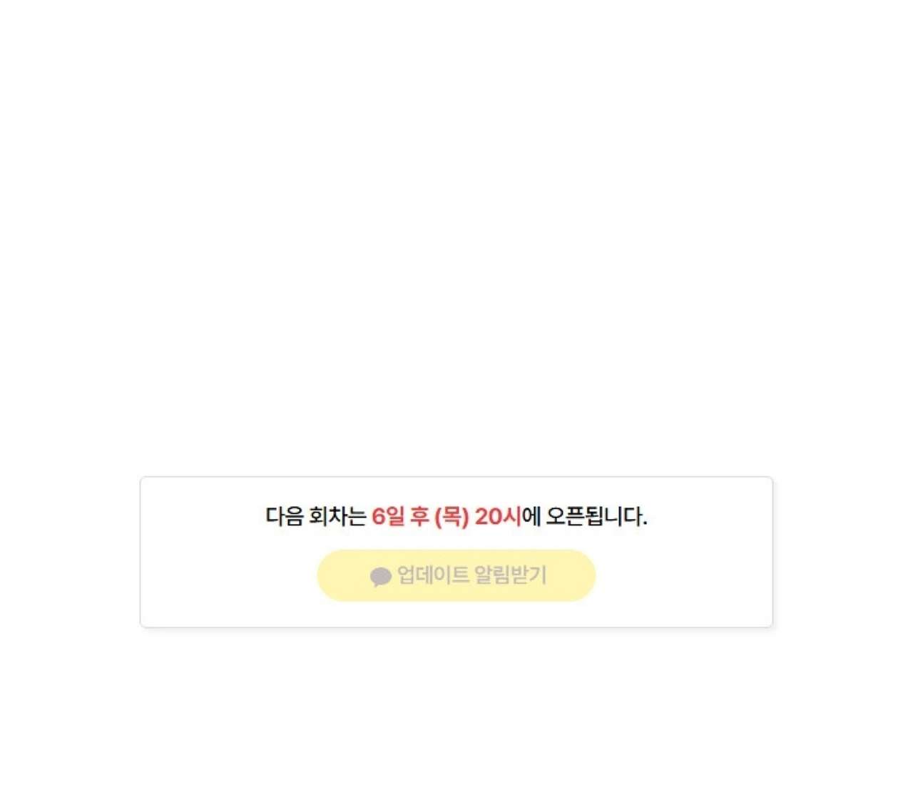The image size is (913, 787).
Task: Click the '오픈됩니다.' text at the sentence end
Action: click(x=596, y=516)
